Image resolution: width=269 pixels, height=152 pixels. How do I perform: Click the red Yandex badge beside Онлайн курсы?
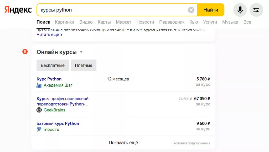(x=25, y=52)
